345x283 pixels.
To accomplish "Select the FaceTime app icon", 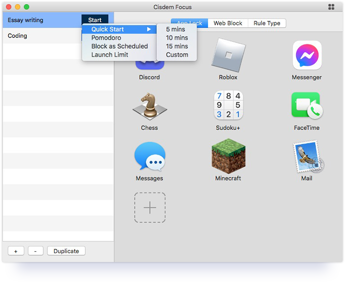I will [x=307, y=106].
